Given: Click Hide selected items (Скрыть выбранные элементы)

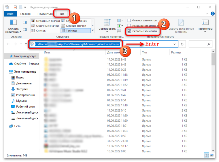Looking at the screenshot, I should coord(181,26).
